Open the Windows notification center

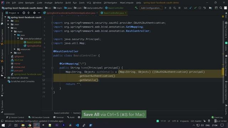pyautogui.click(x=222, y=125)
